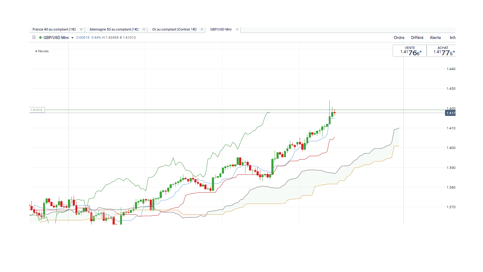Viewport: 483px width, 272px height.
Task: Switch to the Allemagne 30 au comptant tab
Action: click(114, 29)
